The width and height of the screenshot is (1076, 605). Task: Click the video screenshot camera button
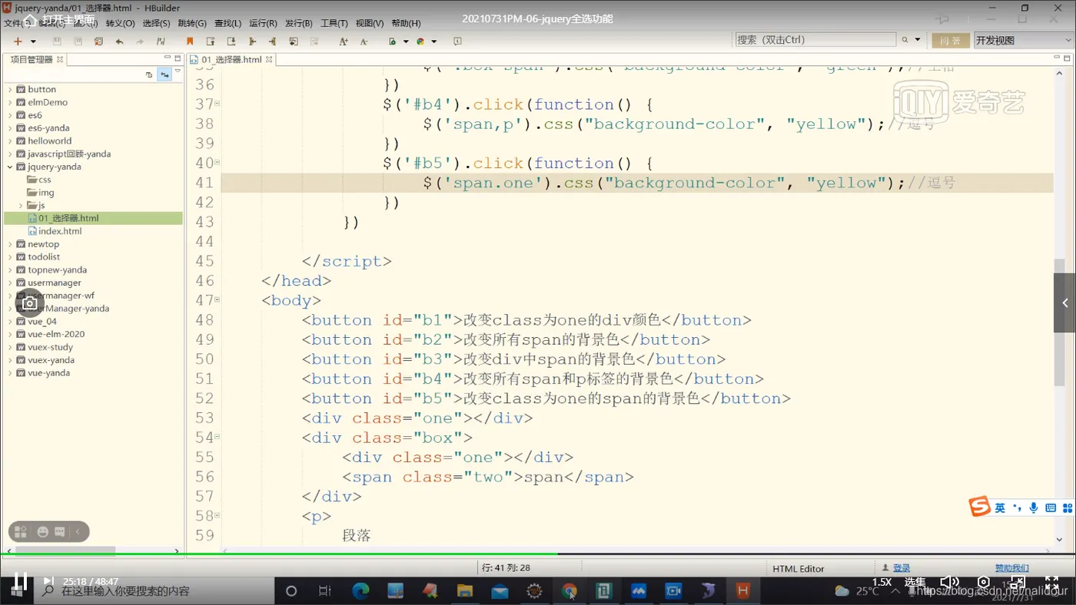(29, 303)
